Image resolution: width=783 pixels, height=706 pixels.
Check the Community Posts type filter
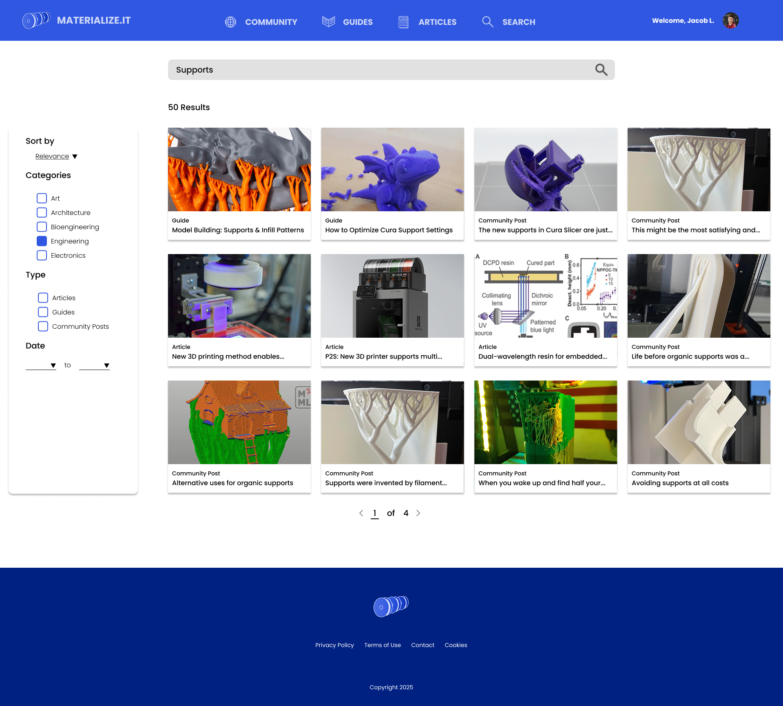coord(43,326)
